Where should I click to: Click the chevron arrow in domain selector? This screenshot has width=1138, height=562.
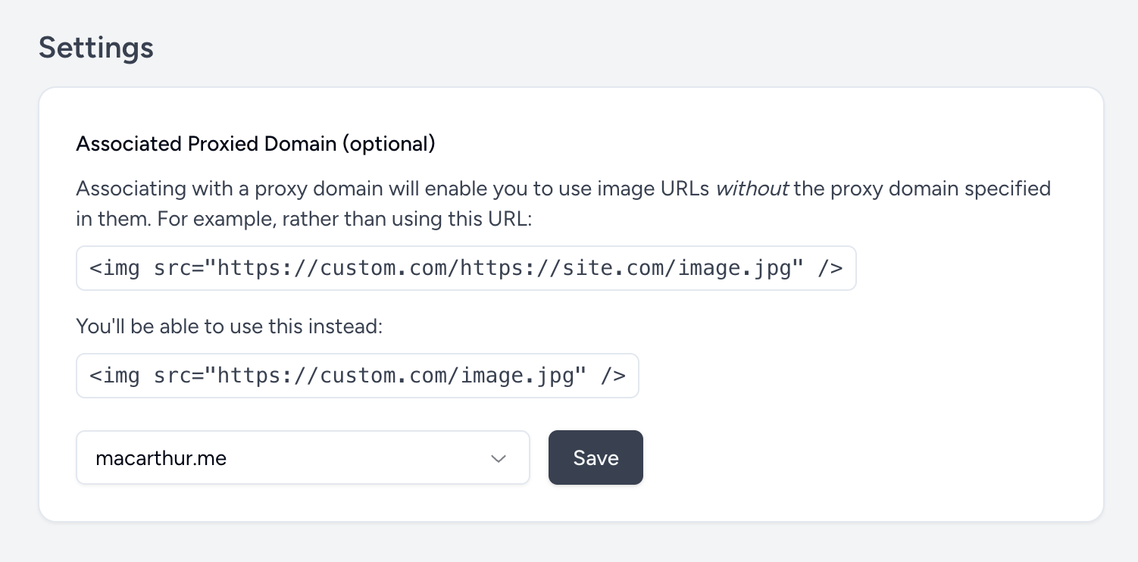(x=498, y=458)
